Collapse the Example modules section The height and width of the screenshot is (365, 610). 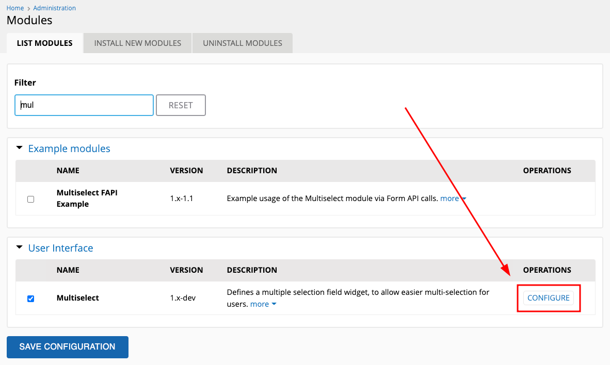point(19,148)
